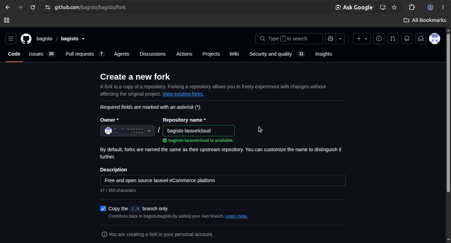This screenshot has width=451, height=243.
Task: Uncheck Copy the 2.4 branch only
Action: click(103, 209)
